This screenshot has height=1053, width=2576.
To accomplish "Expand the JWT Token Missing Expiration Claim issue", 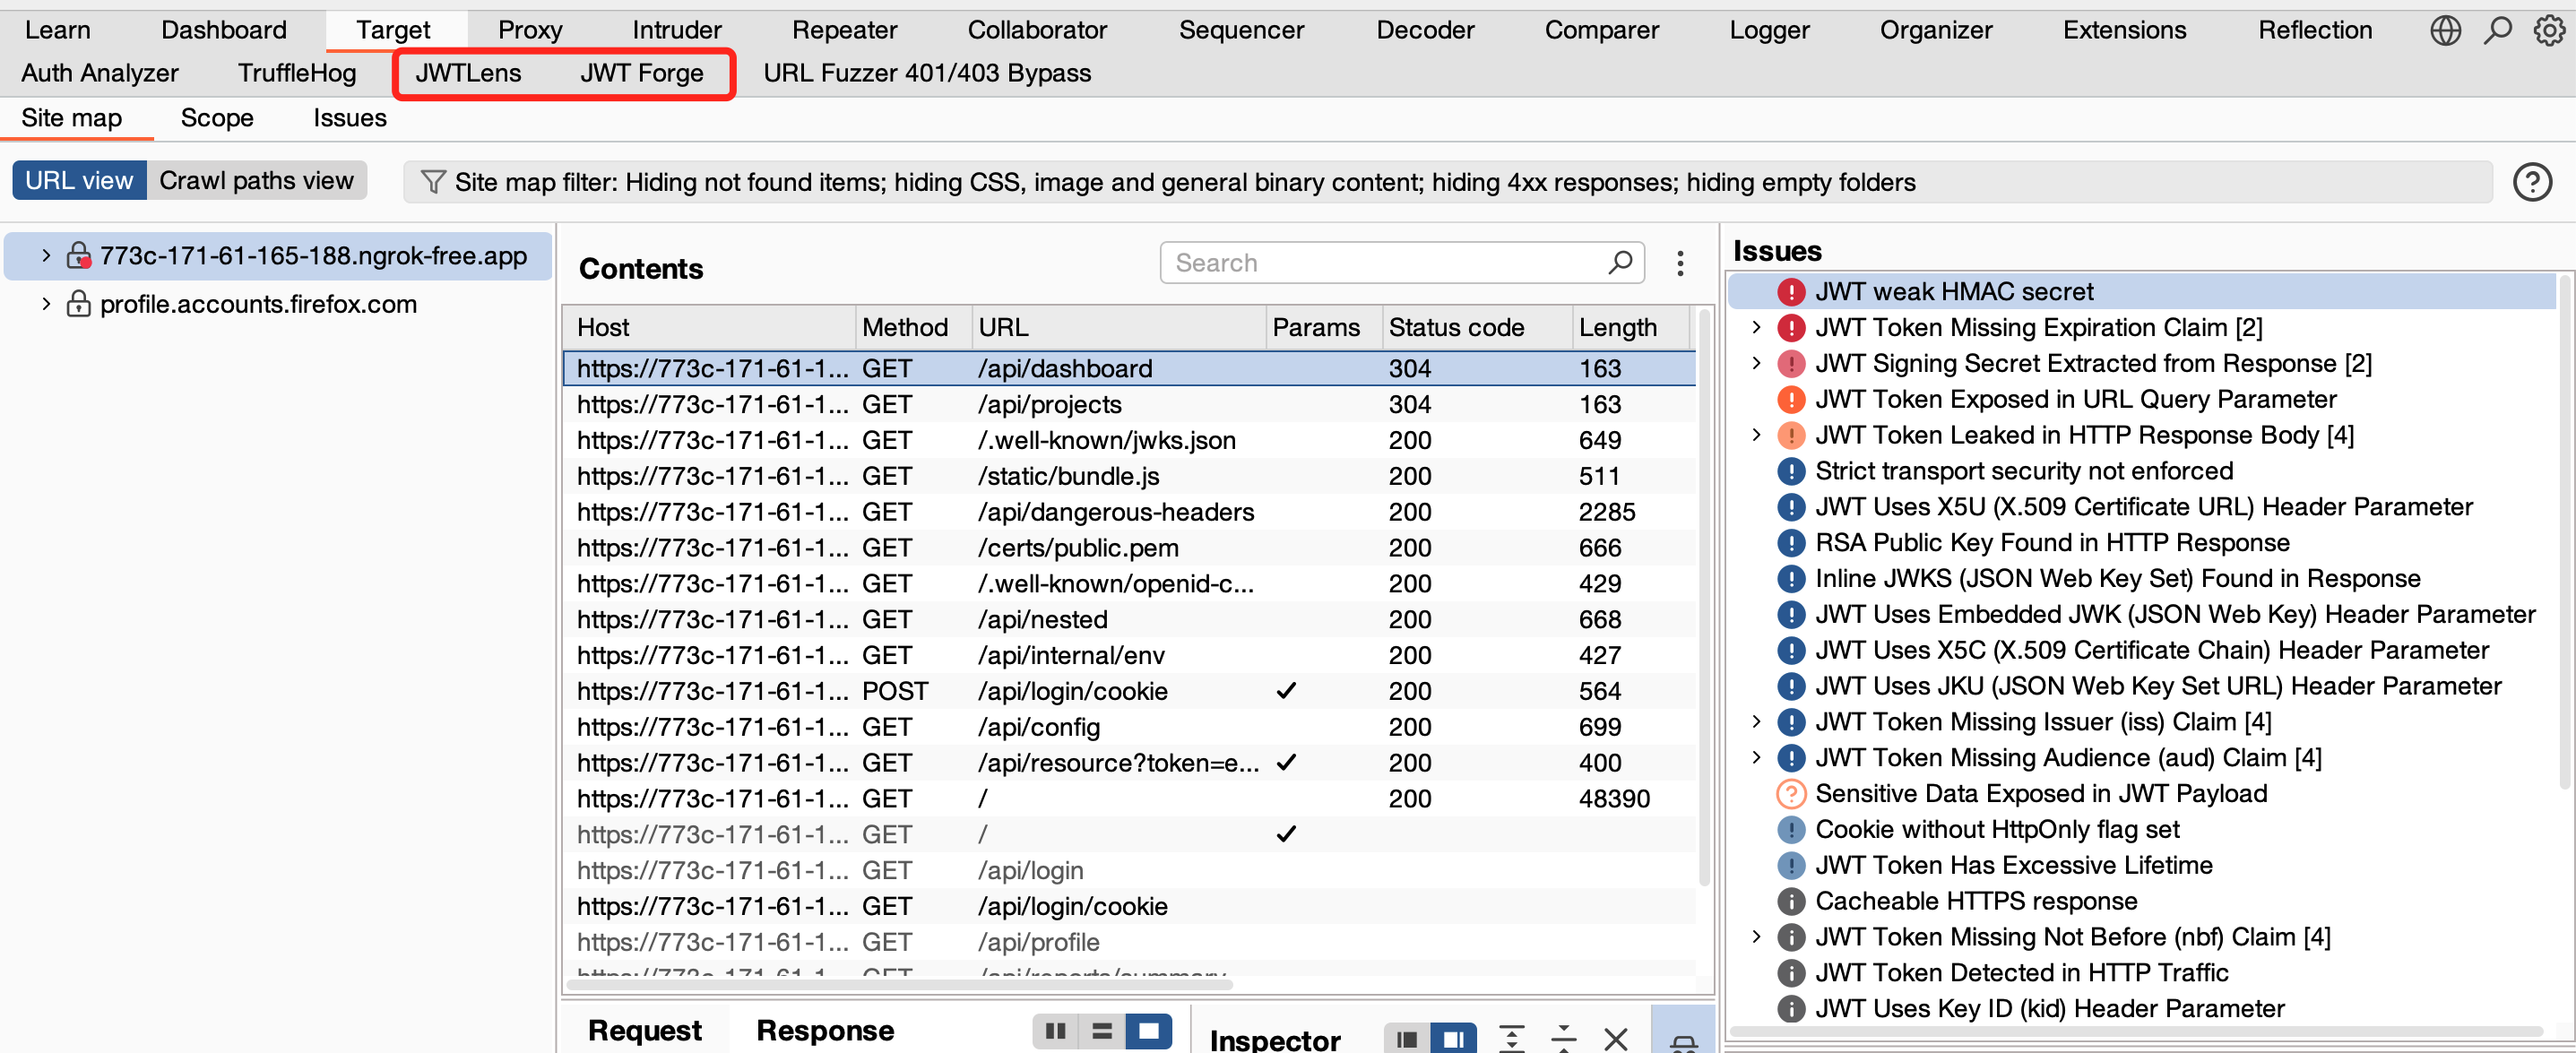I will [x=1757, y=327].
